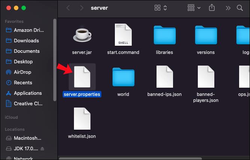Show more toolbar items via double chevron
Image resolution: width=250 pixels, height=160 pixels.
(x=228, y=8)
